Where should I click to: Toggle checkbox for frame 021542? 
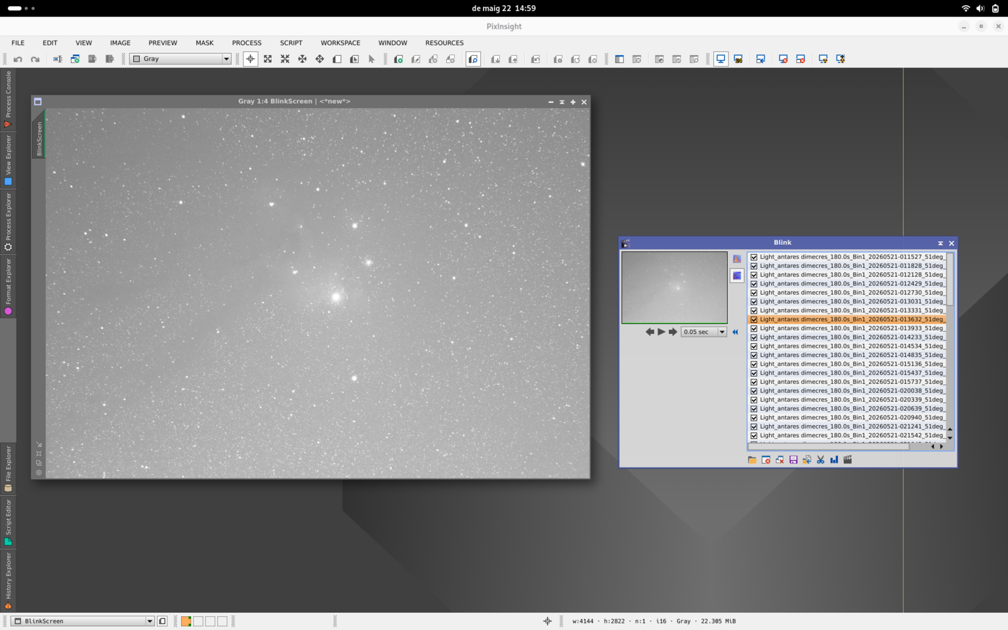point(754,436)
